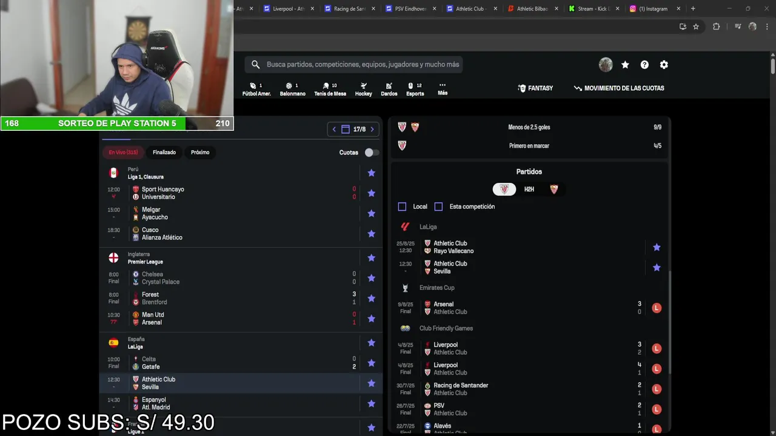
Task: Open favorites star in site header
Action: [625, 65]
